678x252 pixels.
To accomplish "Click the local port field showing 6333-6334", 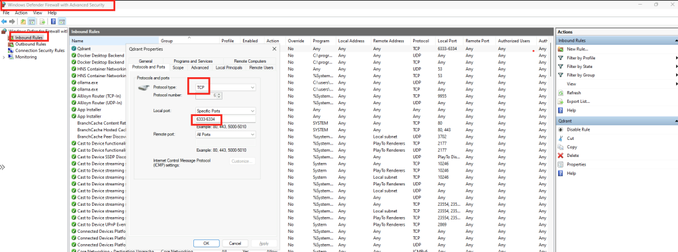I will click(x=226, y=119).
